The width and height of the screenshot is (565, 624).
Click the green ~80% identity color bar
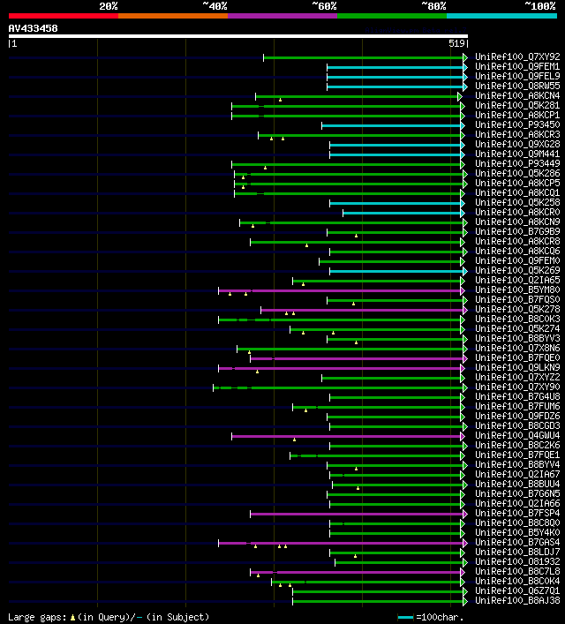(392, 16)
